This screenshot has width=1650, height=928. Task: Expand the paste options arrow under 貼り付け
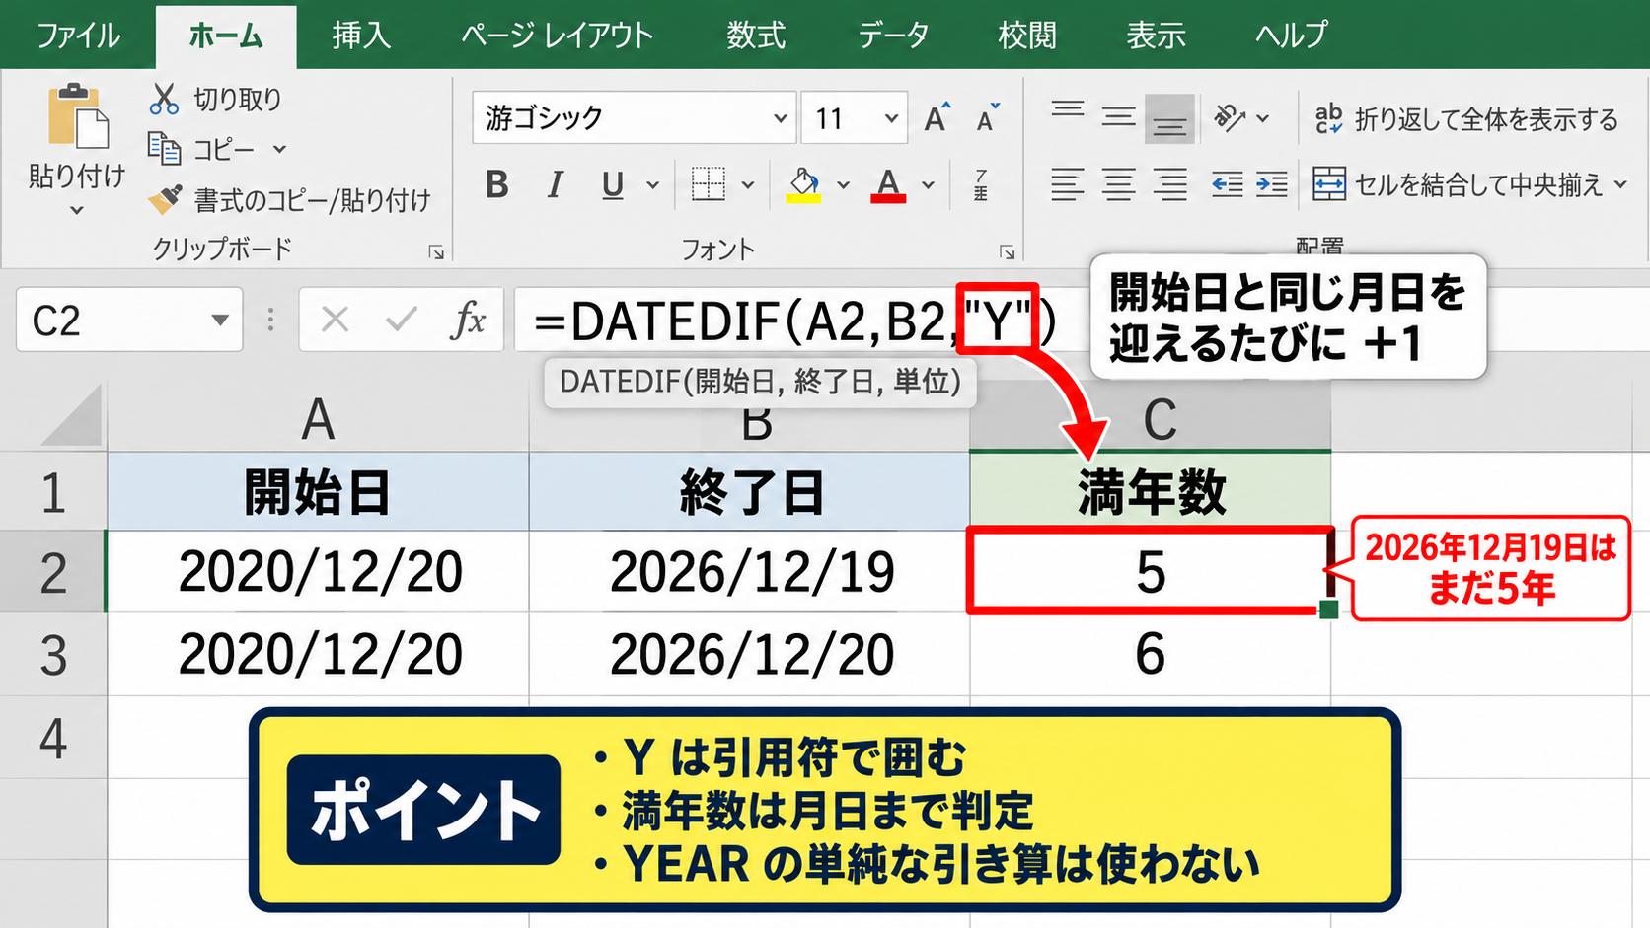[x=77, y=210]
